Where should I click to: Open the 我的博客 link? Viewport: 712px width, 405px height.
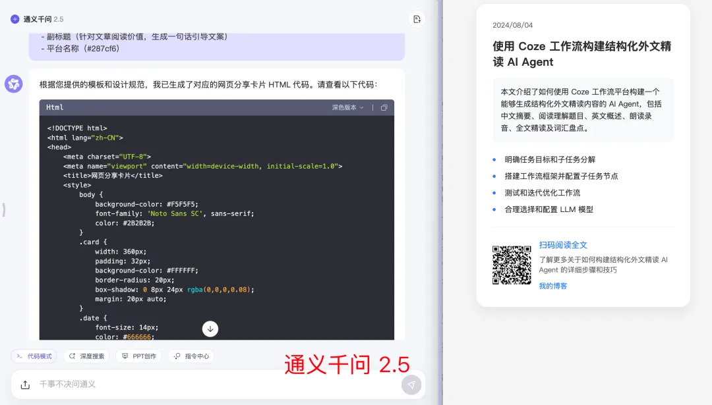click(x=553, y=286)
